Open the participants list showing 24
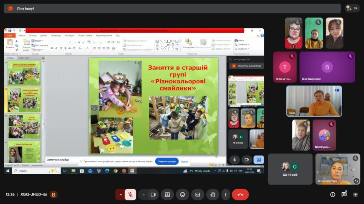The width and height of the screenshot is (364, 204). 352,8
